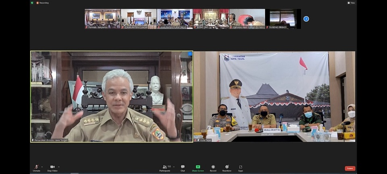Click the red Recording indicator

[42, 3]
